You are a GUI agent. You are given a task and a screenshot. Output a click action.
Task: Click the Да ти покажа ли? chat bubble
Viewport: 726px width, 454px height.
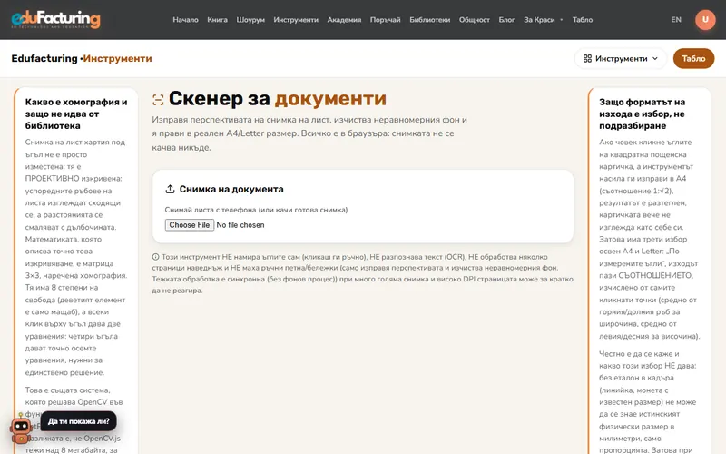click(79, 421)
